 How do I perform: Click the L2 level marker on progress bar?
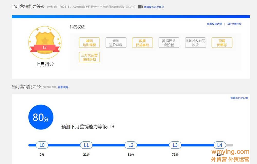click(131, 145)
